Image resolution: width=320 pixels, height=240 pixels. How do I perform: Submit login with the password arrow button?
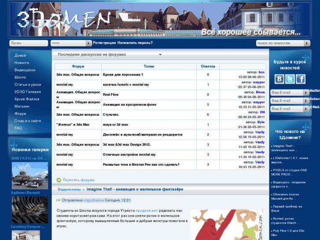(88, 43)
